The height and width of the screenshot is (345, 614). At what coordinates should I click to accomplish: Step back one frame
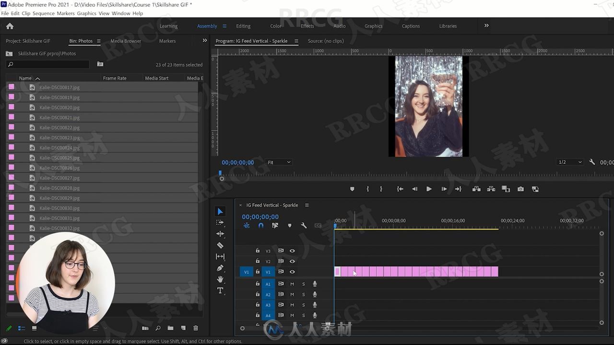(x=415, y=189)
